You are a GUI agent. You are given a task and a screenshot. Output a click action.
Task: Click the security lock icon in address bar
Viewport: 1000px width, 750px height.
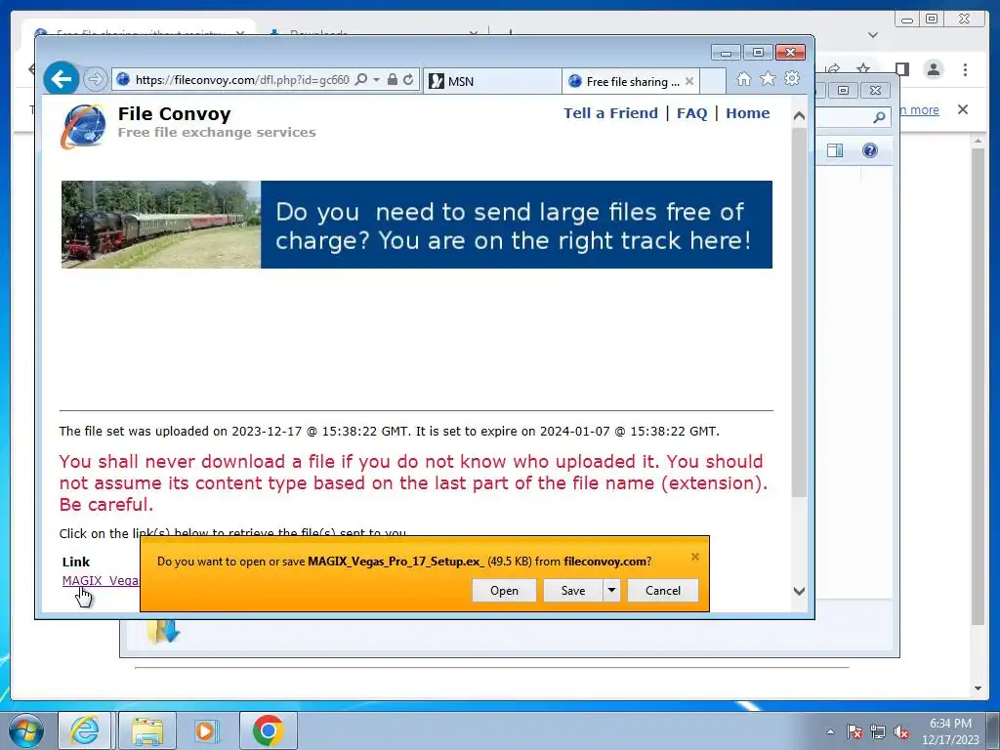coord(393,80)
